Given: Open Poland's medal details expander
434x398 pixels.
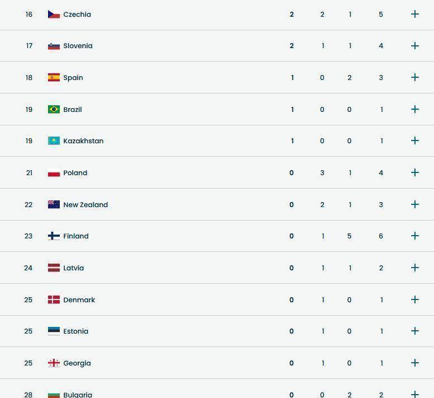Looking at the screenshot, I should (x=414, y=173).
